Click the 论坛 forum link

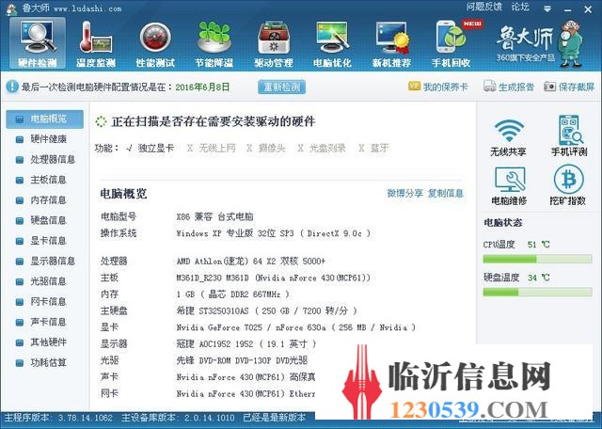point(520,8)
